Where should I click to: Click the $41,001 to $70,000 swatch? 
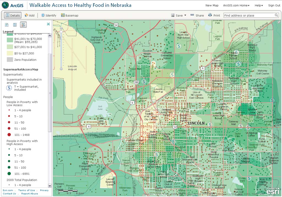coord(10,40)
